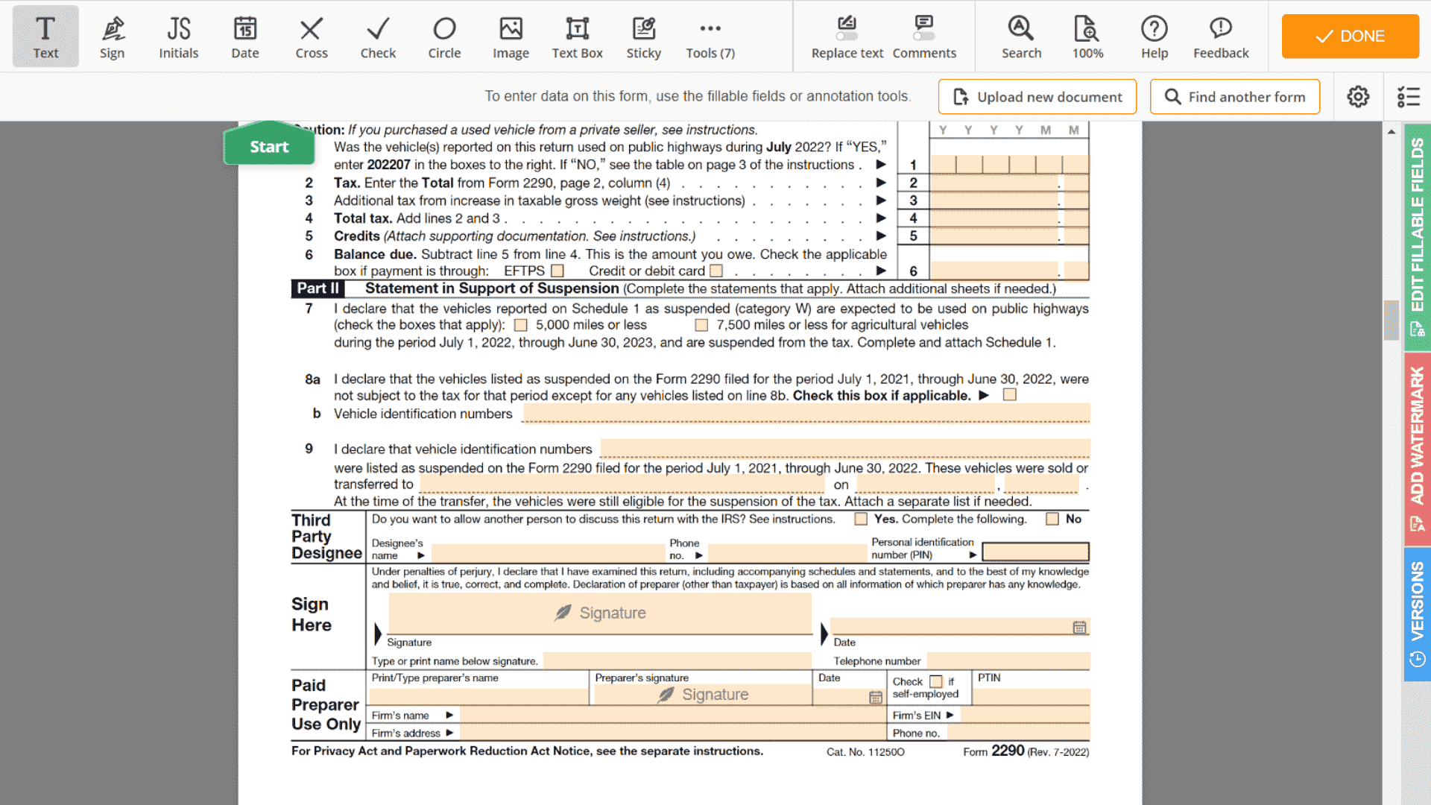Open the Image insertion tool
Screen dimensions: 1431x805
511,36
